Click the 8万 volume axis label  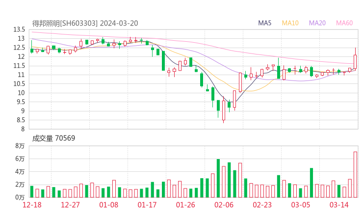(20, 146)
